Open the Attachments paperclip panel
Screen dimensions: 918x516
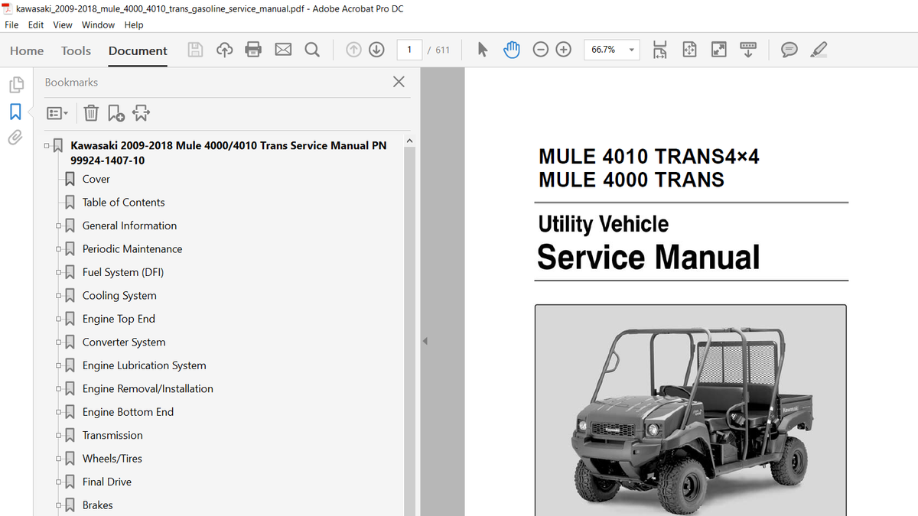coord(15,138)
